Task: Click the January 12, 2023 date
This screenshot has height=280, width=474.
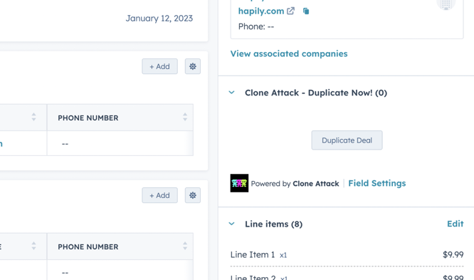Action: point(159,19)
